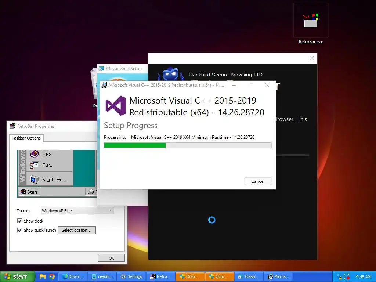This screenshot has height=282, width=376.
Task: Switch to the readm... taskbar item
Action: pyautogui.click(x=102, y=276)
